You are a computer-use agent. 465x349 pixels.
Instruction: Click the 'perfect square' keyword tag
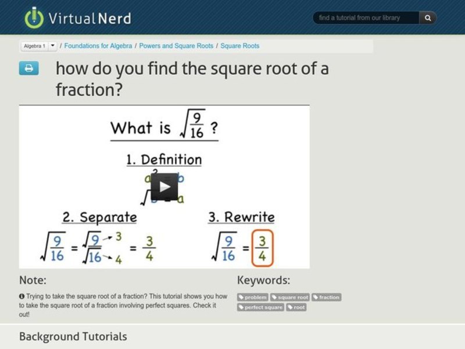262,307
